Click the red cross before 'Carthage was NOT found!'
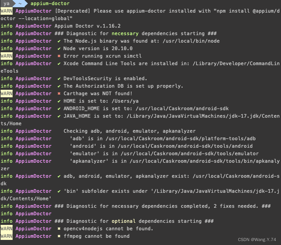The height and width of the screenshot is (245, 281). 59,93
